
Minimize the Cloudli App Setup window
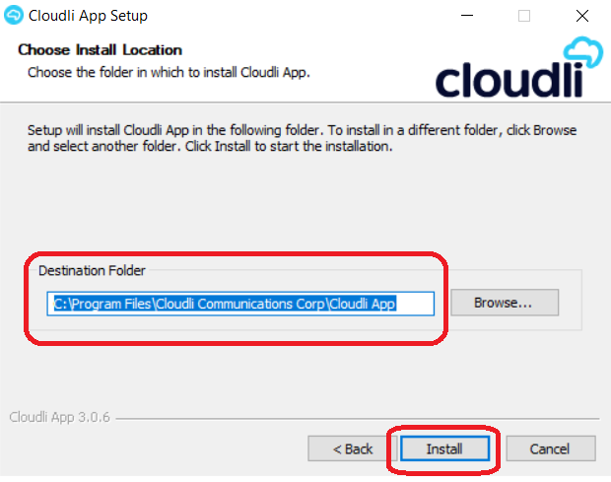467,16
